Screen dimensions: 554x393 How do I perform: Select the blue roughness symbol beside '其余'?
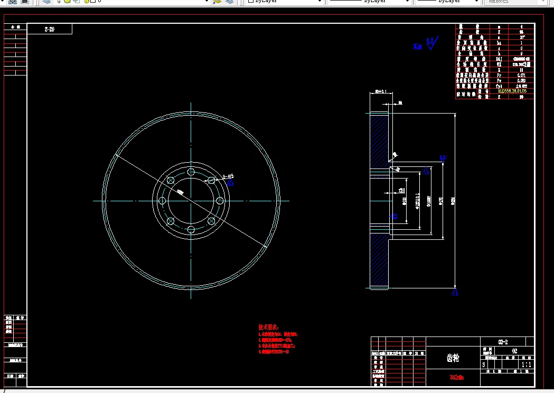[432, 42]
